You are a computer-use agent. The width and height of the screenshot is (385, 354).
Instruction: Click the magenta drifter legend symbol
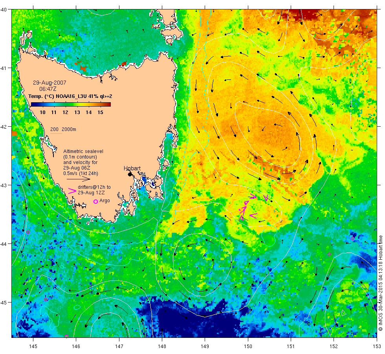pos(72,191)
